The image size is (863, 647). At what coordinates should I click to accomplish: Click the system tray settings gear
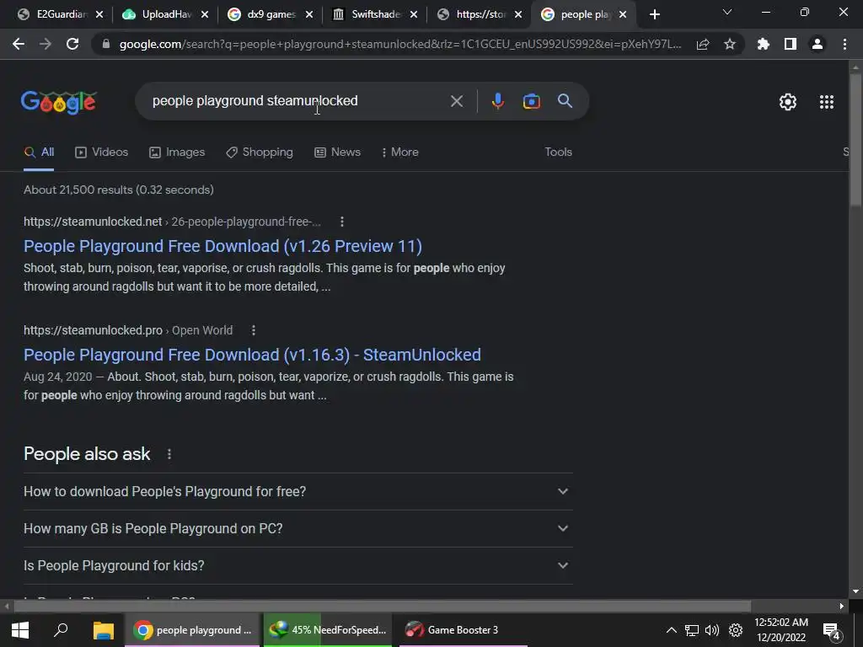(735, 630)
